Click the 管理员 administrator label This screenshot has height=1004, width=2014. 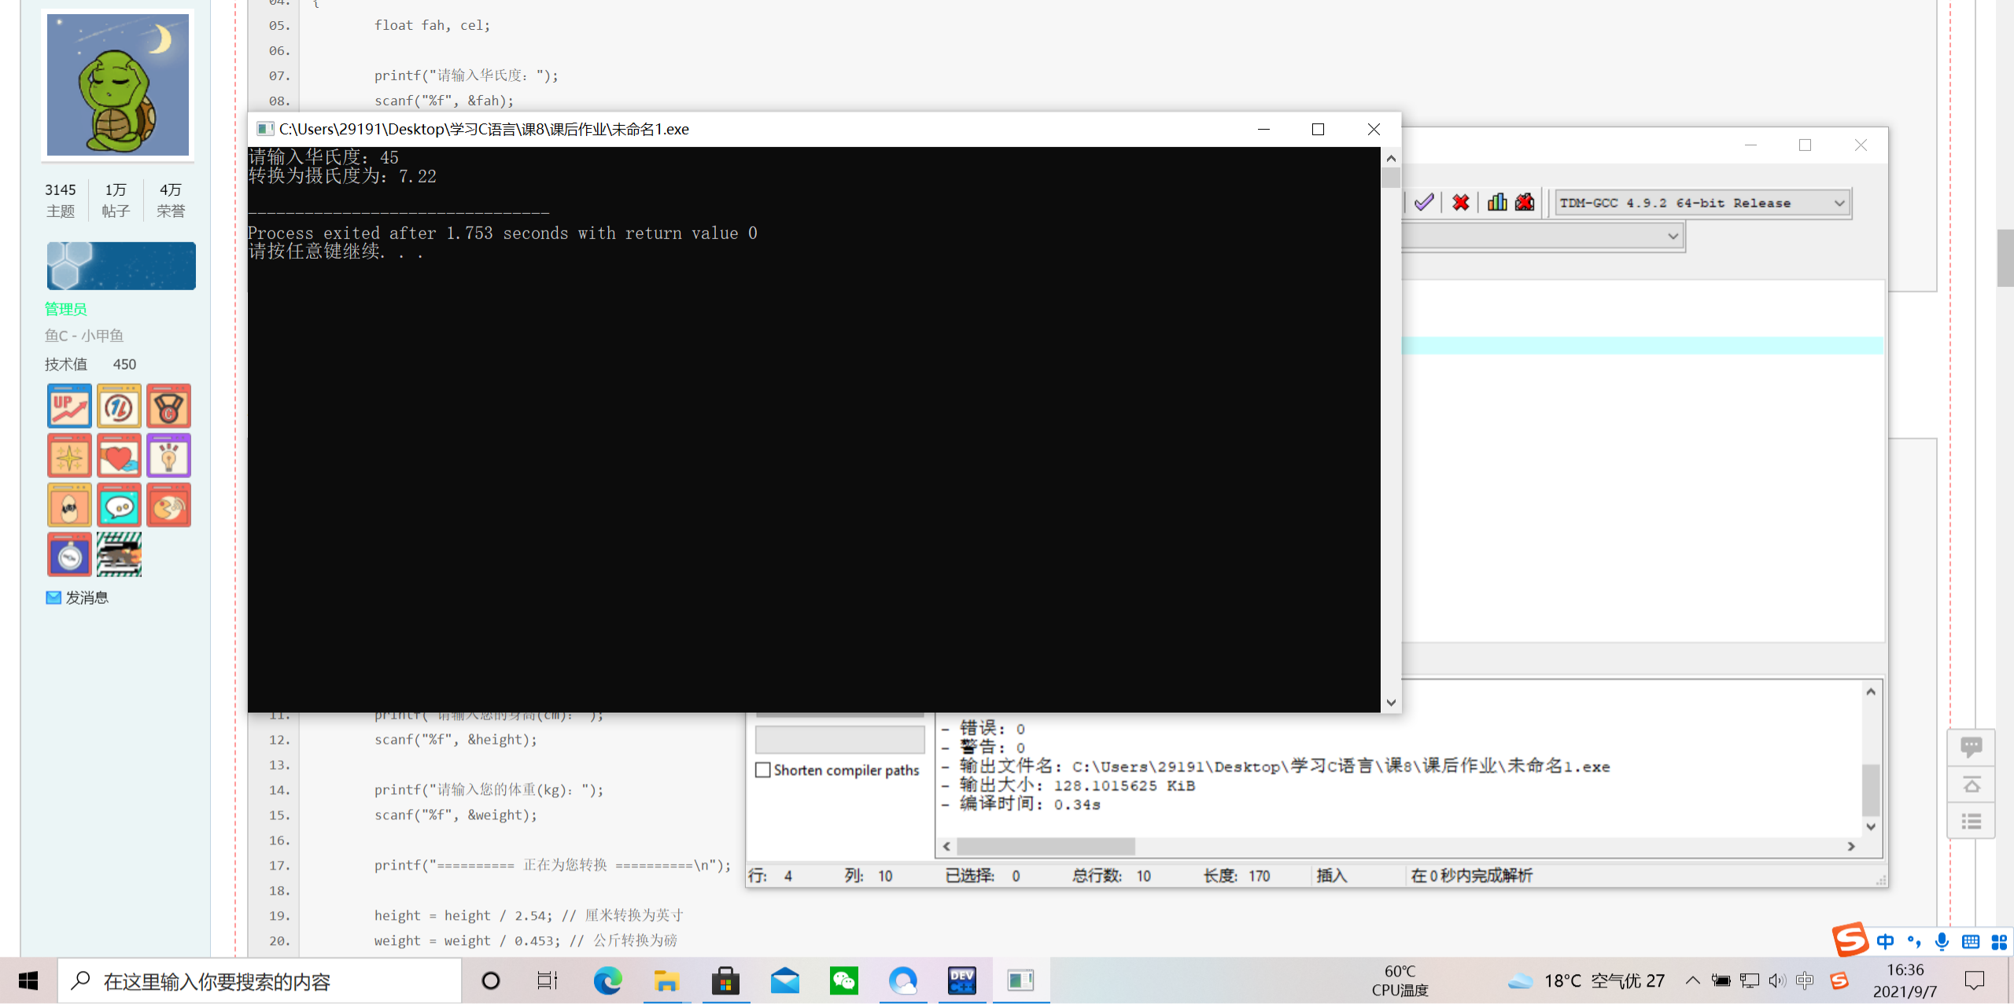pos(65,309)
